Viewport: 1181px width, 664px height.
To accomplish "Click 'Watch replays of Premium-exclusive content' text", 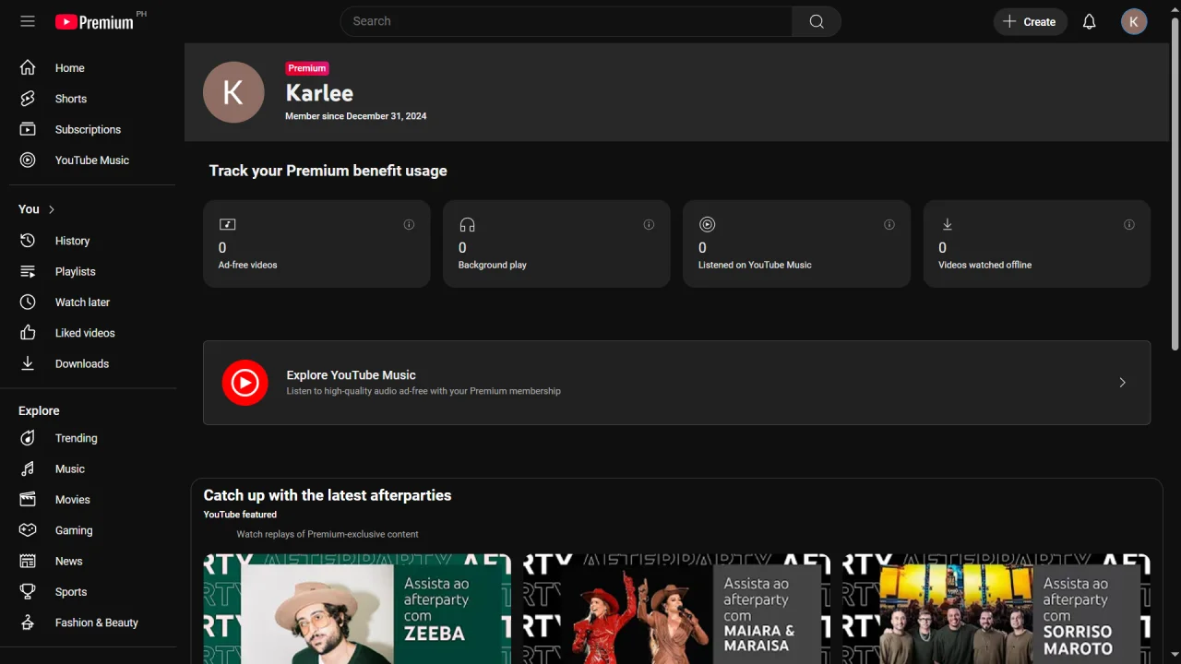I will [328, 534].
